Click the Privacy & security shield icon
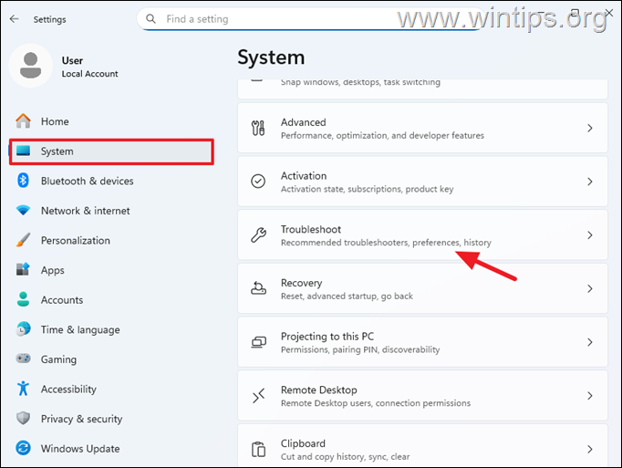Image resolution: width=622 pixels, height=468 pixels. pyautogui.click(x=23, y=419)
